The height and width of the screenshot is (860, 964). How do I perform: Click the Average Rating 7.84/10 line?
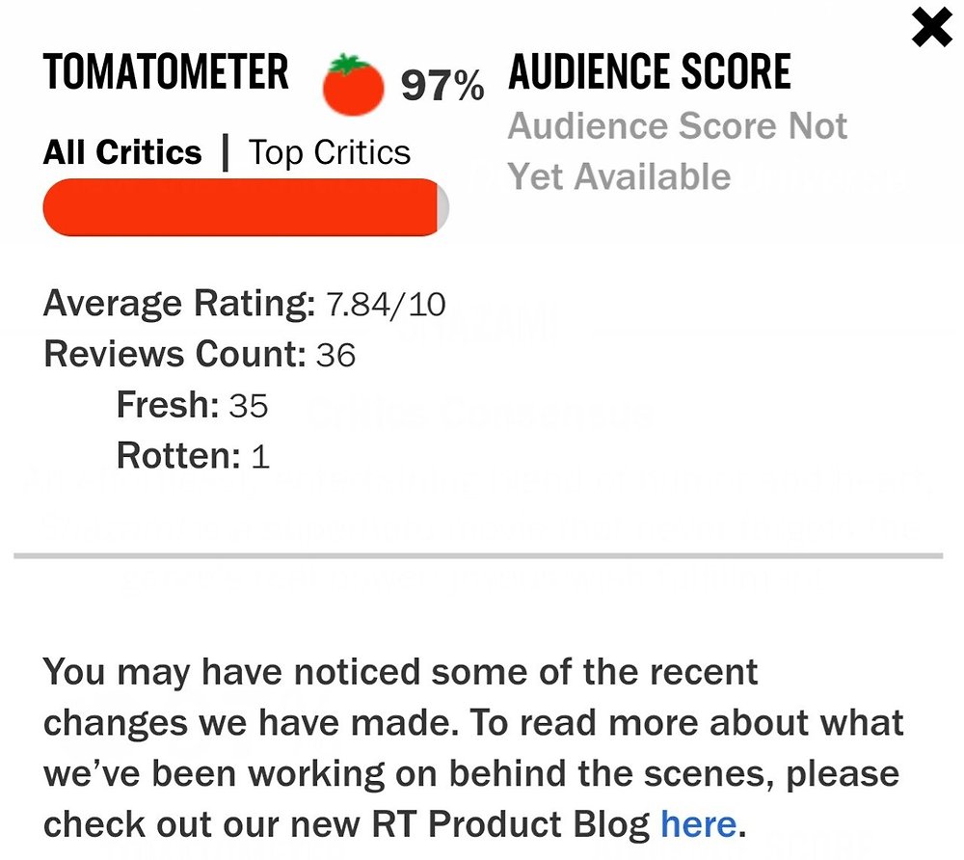coord(244,304)
